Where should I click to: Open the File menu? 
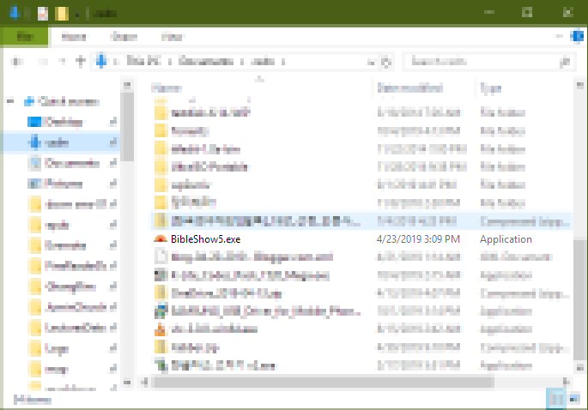pyautogui.click(x=24, y=38)
